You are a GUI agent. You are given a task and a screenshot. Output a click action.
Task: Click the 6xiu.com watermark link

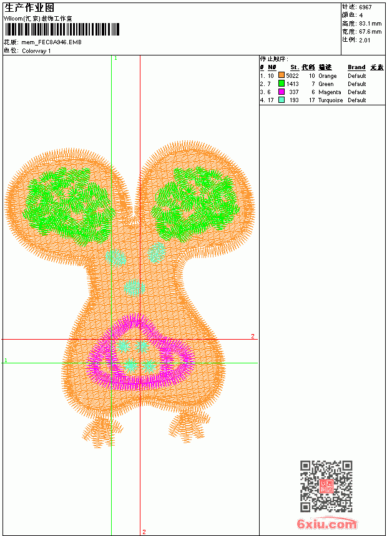327,524
